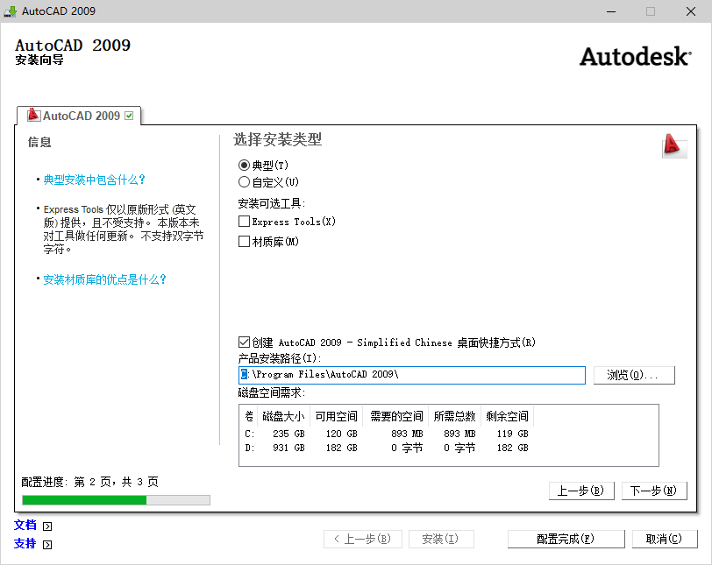This screenshot has height=565, width=712.
Task: Click the 浏览(O) button
Action: tap(634, 375)
